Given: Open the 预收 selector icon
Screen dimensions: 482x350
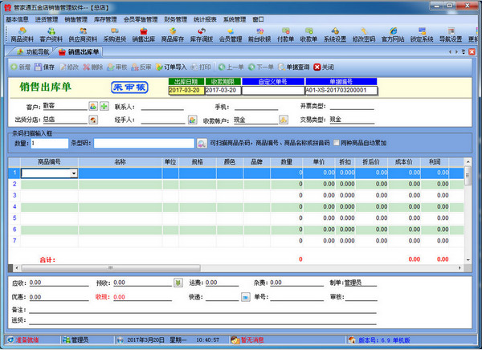Looking at the screenshot, I should 178,283.
